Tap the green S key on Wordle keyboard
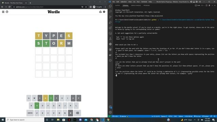This screenshot has height=122, width=217. click(x=37, y=105)
